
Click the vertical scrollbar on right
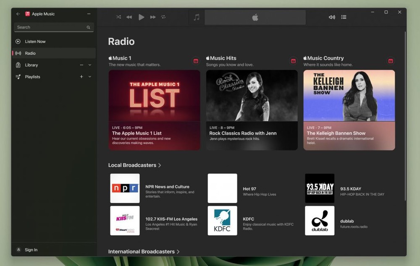pyautogui.click(x=405, y=116)
